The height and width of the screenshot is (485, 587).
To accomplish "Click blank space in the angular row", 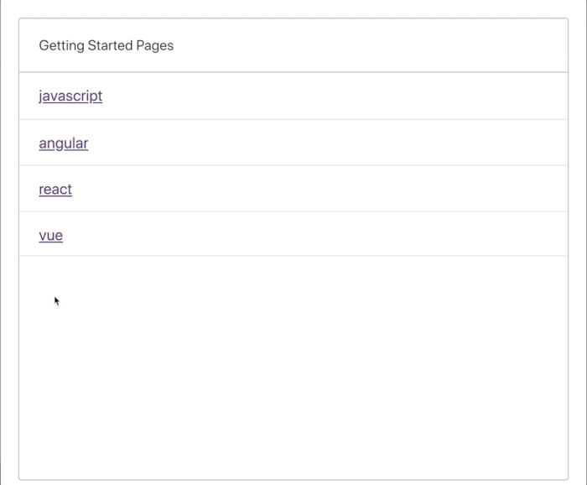I will click(x=325, y=143).
